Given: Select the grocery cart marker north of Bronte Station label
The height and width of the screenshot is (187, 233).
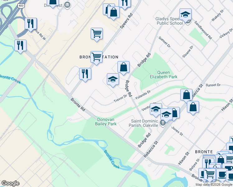Looking at the screenshot, I should (x=97, y=35).
